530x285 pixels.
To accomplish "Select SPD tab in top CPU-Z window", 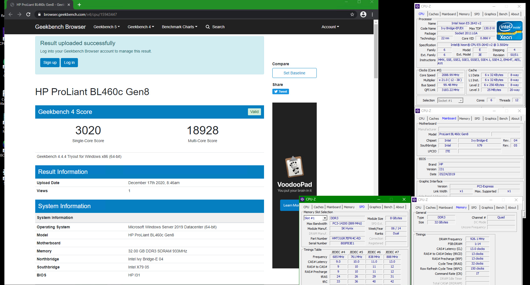I will (x=477, y=14).
